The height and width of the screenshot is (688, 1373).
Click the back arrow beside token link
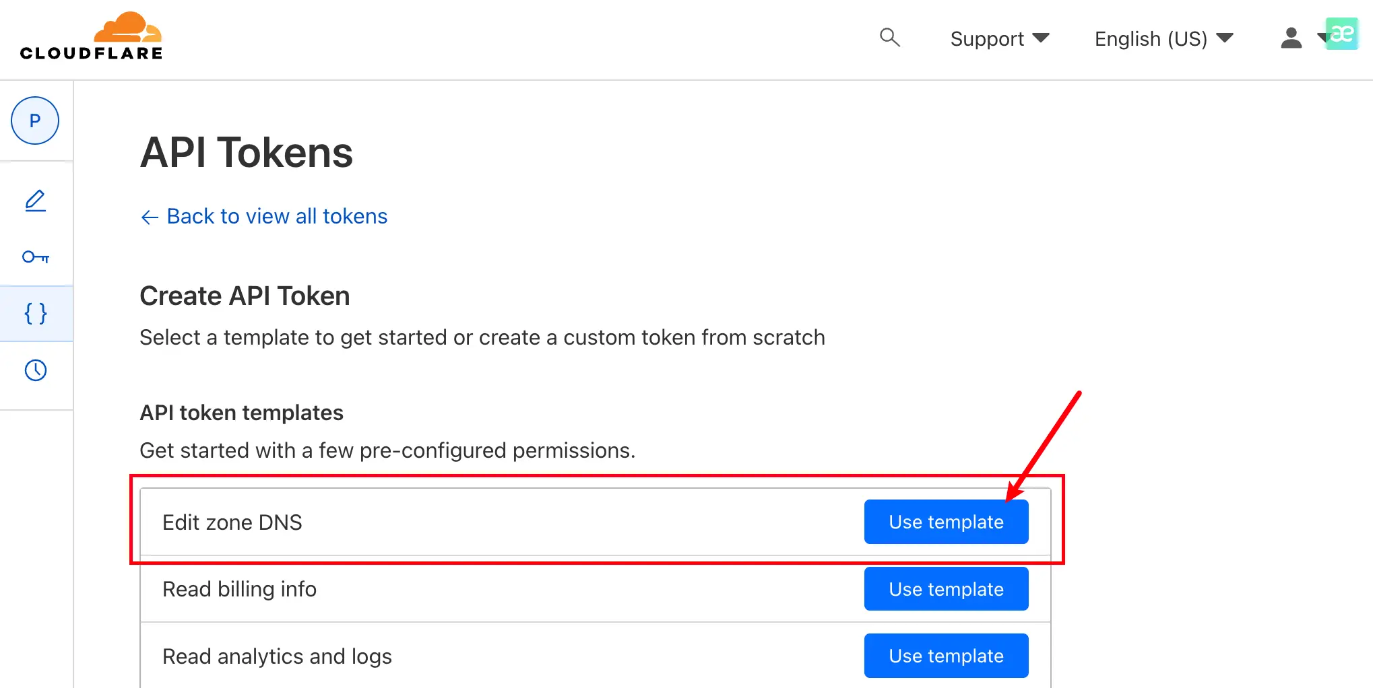point(150,217)
